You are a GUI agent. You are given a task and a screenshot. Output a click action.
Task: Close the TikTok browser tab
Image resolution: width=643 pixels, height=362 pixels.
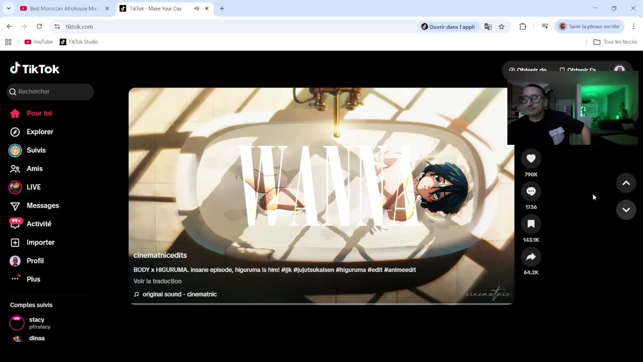(x=206, y=9)
